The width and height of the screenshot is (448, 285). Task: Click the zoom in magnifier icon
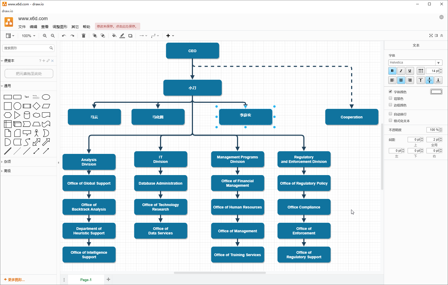(x=45, y=36)
